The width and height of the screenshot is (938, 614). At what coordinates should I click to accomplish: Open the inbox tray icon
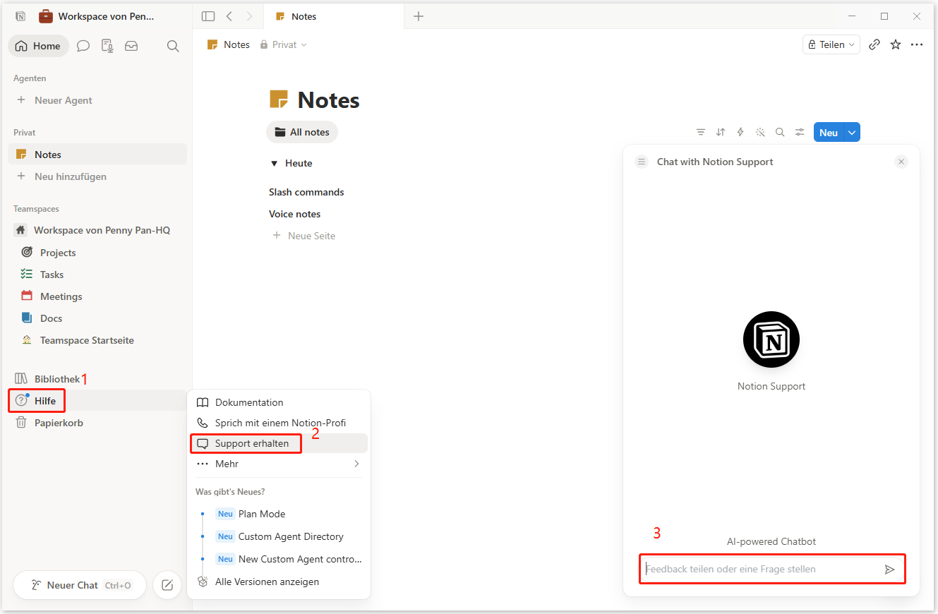(x=131, y=46)
